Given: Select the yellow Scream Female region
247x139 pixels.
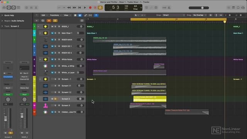Looking at the screenshot, I should point(150,99).
